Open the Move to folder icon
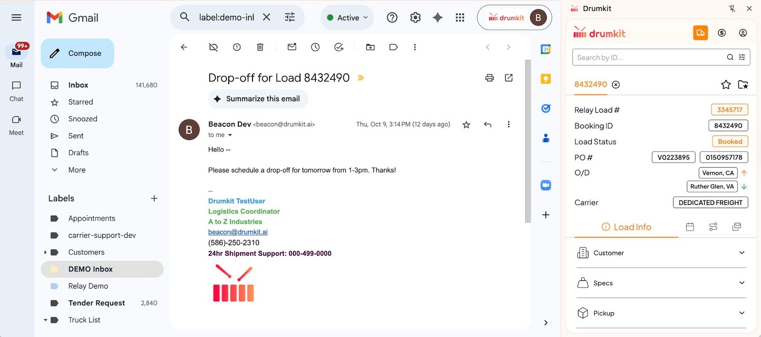The width and height of the screenshot is (761, 337). click(x=370, y=47)
